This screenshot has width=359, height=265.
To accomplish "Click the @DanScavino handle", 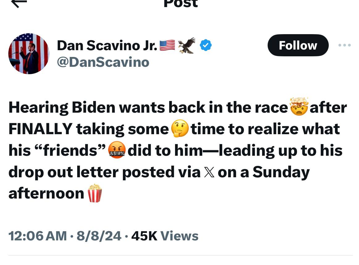I will (x=103, y=62).
